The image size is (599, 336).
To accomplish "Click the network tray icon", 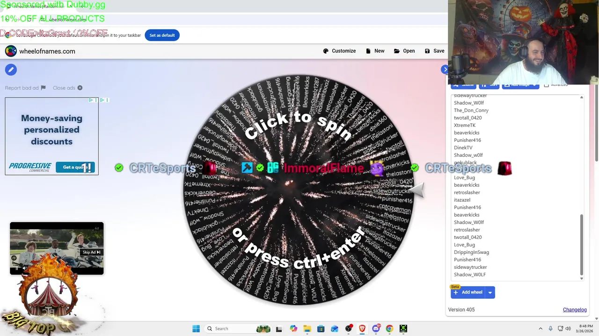I will (x=561, y=329).
